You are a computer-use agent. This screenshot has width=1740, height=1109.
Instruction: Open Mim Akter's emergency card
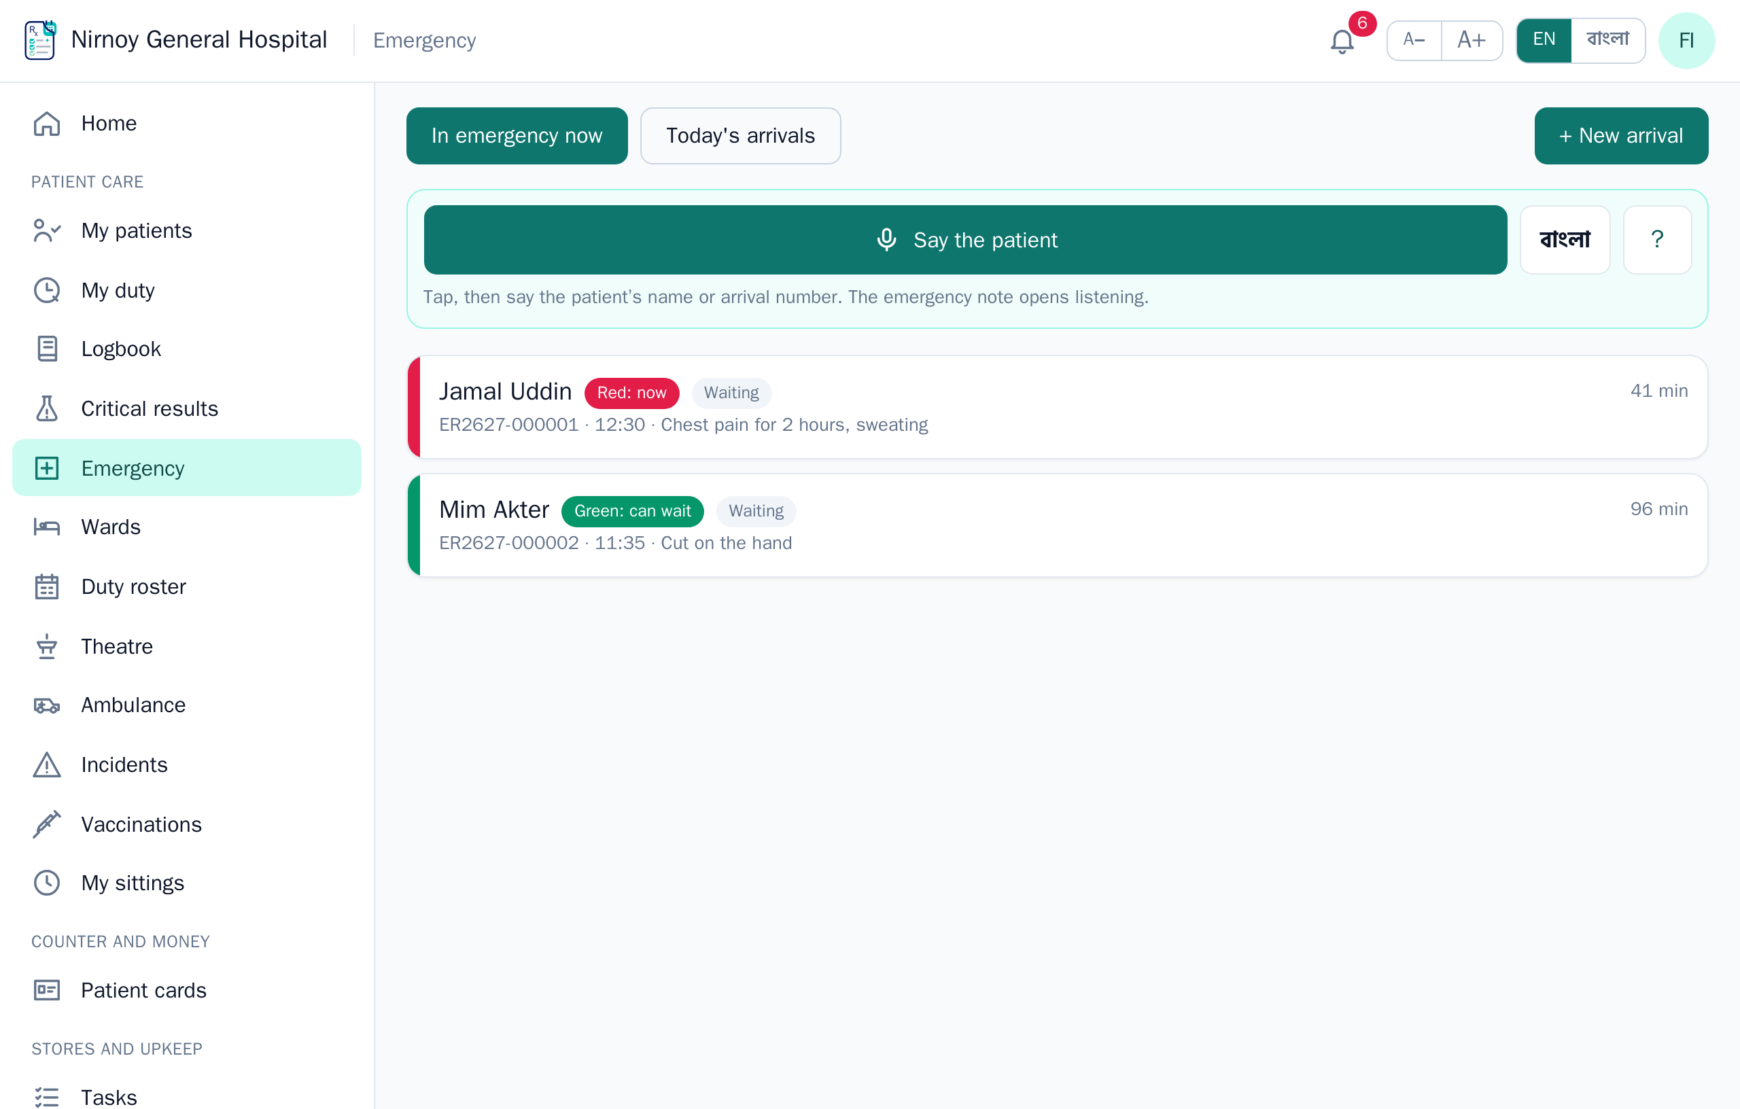tap(1057, 525)
